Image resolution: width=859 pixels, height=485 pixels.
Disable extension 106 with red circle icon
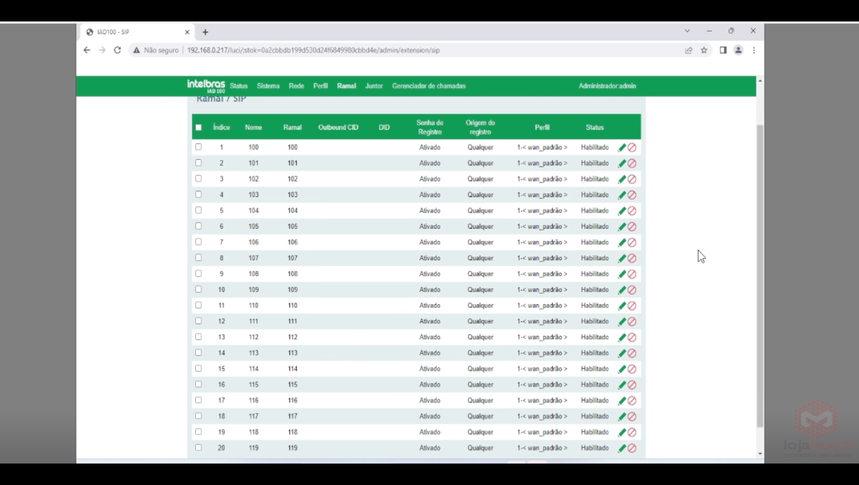click(x=632, y=242)
